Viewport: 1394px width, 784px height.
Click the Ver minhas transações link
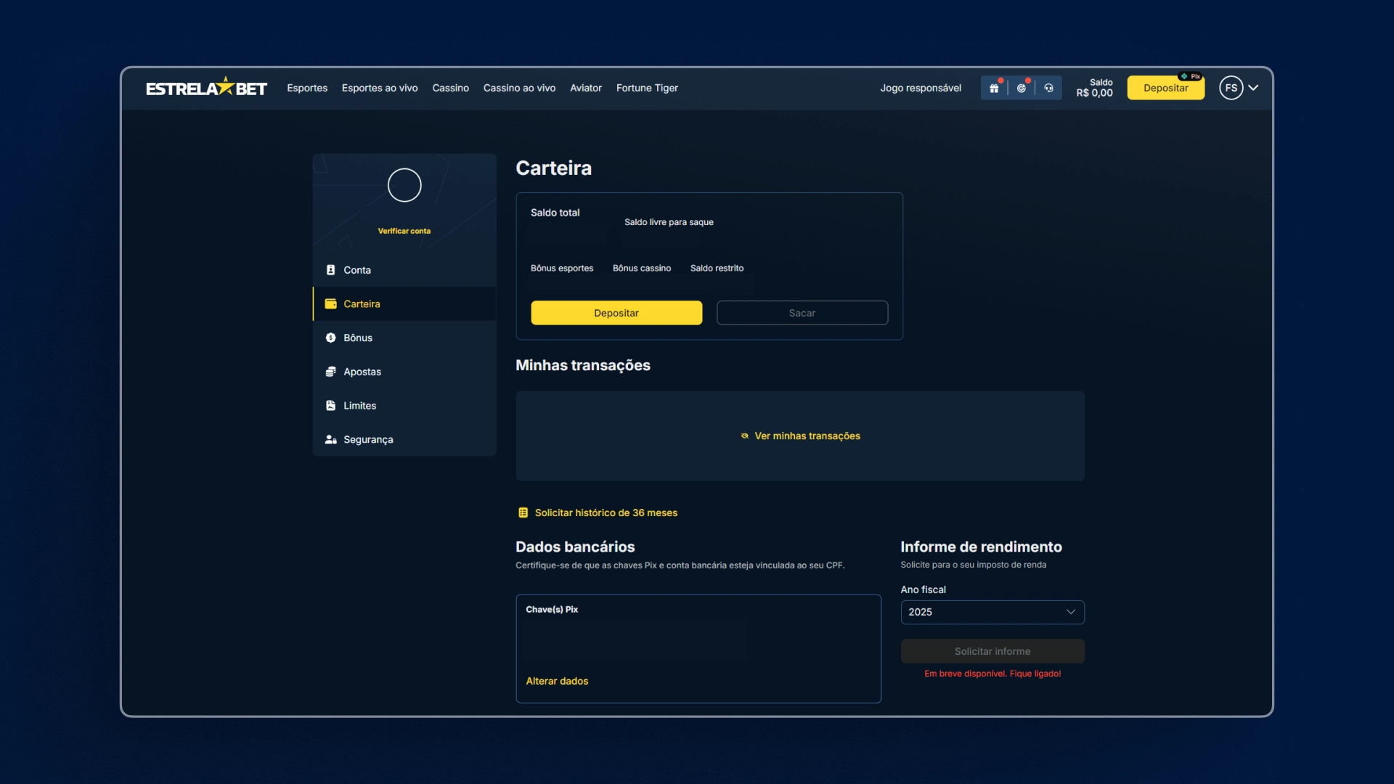tap(807, 436)
